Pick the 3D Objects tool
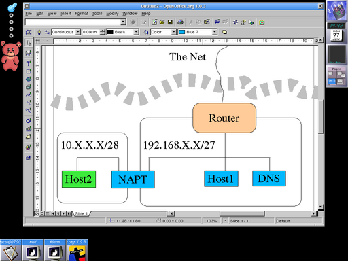This screenshot has height=261, width=348. point(29,87)
